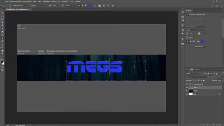Lock all icon in Layers panel
The height and width of the screenshot is (126, 224).
point(204,80)
